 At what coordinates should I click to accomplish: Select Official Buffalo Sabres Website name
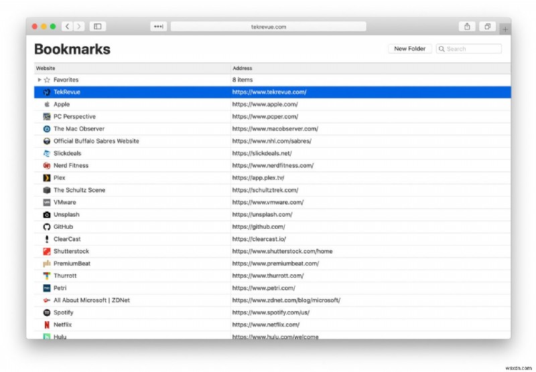[x=96, y=141]
